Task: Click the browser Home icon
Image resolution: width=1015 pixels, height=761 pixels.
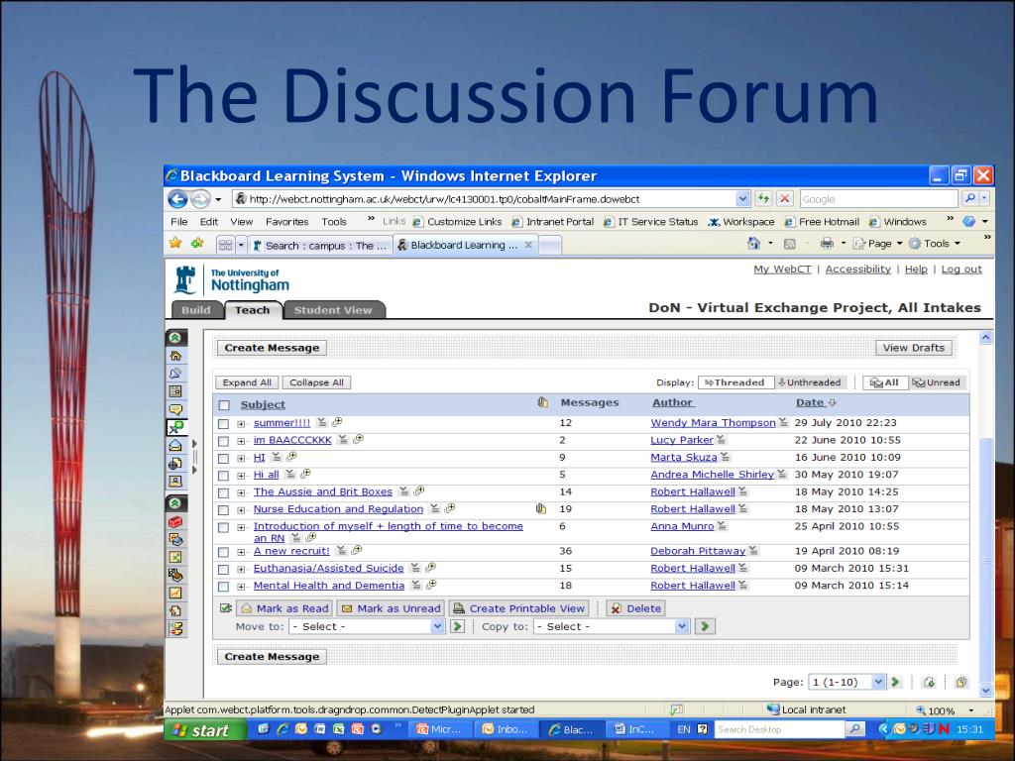Action: click(x=753, y=244)
